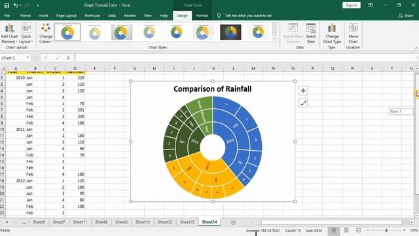Switch to the Home tab
The image size is (419, 236).
tap(26, 16)
